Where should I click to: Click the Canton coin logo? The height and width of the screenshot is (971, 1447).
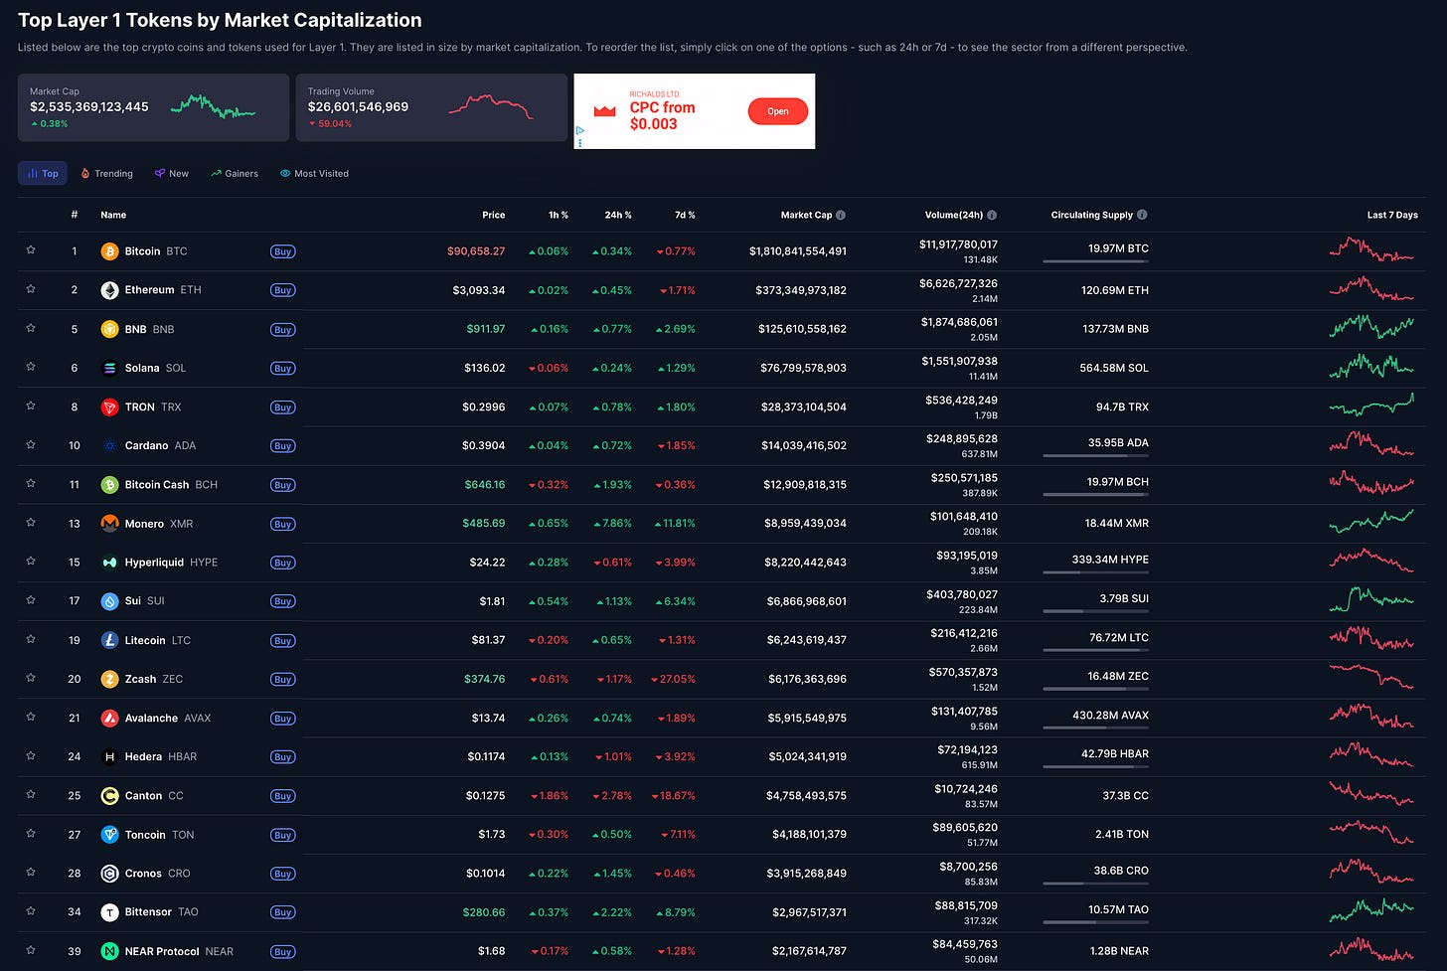click(109, 795)
